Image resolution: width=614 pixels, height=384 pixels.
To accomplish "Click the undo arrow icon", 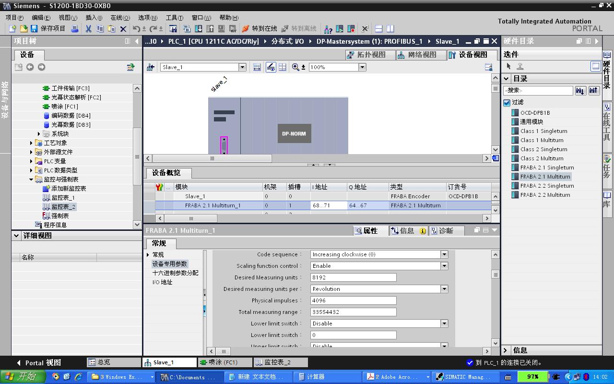I will pyautogui.click(x=137, y=29).
